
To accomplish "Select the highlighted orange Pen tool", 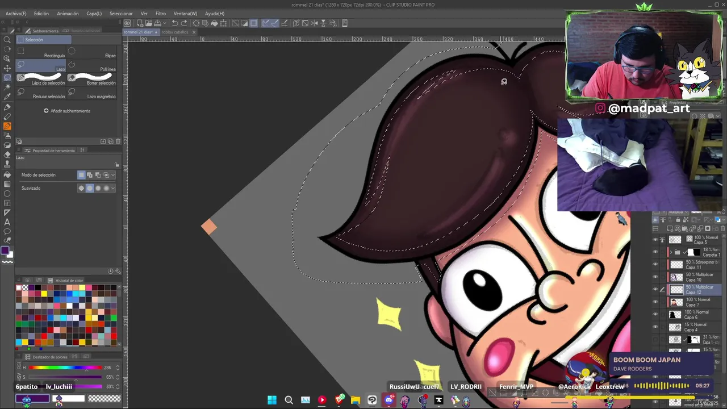I will click(7, 126).
